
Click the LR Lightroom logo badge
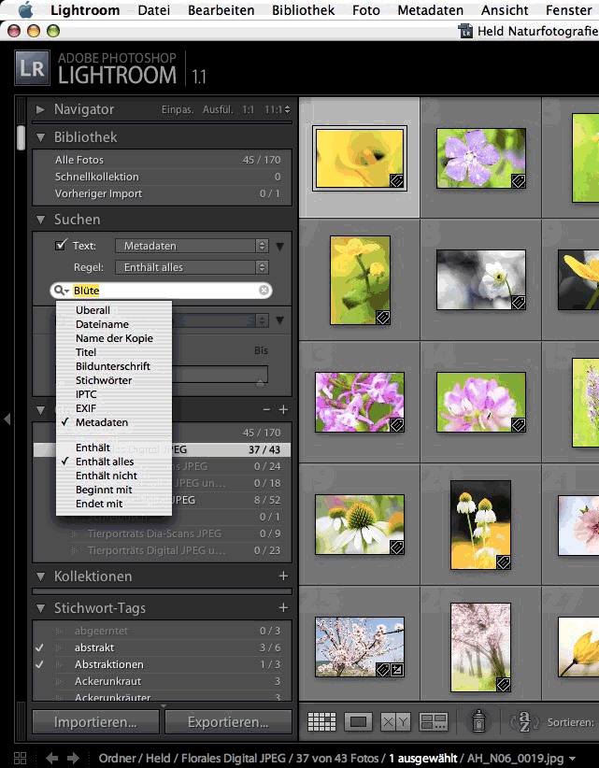[x=33, y=68]
